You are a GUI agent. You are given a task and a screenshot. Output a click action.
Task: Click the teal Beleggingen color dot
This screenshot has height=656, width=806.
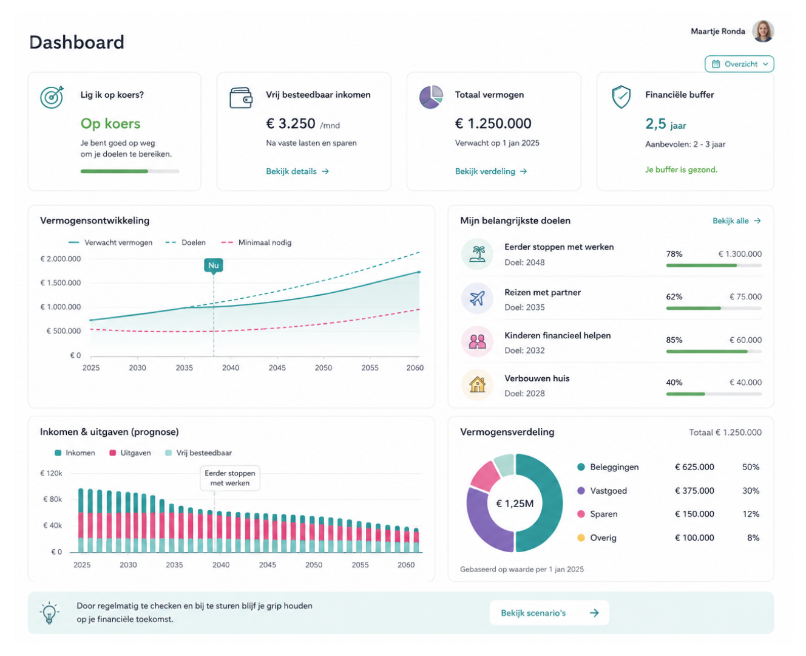581,467
